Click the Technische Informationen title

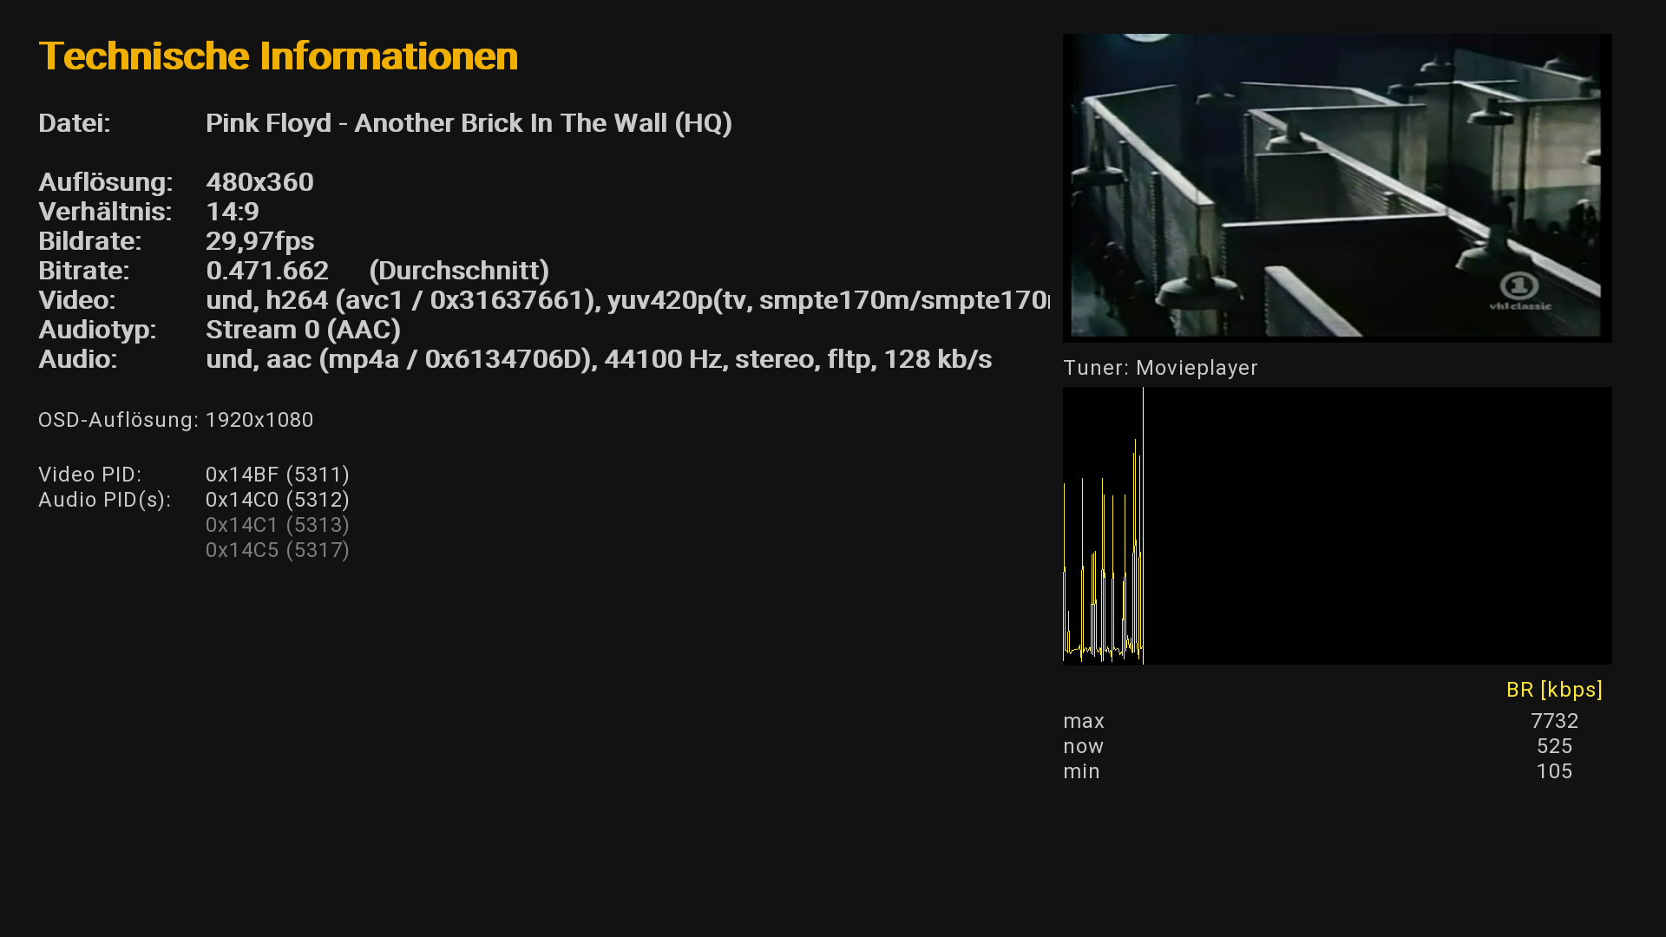click(278, 56)
